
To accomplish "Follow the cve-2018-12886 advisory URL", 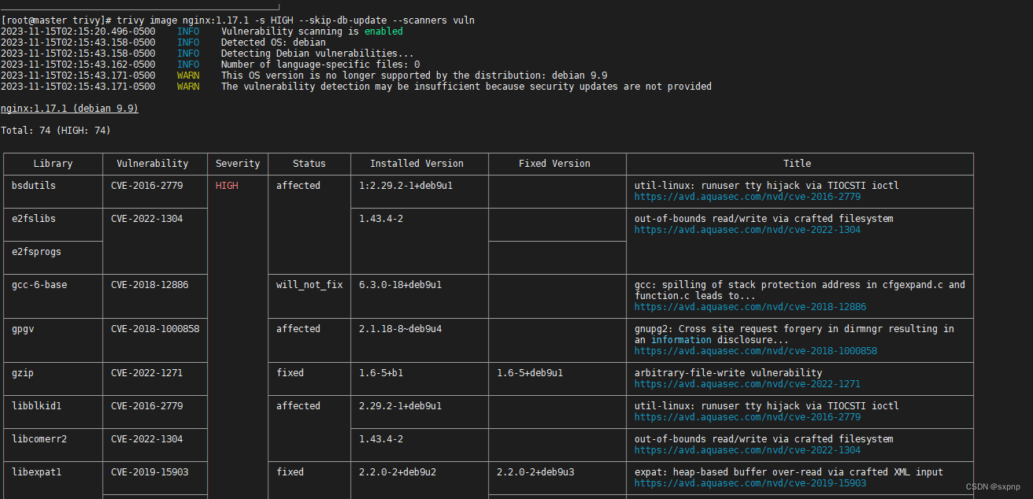I will tap(750, 307).
